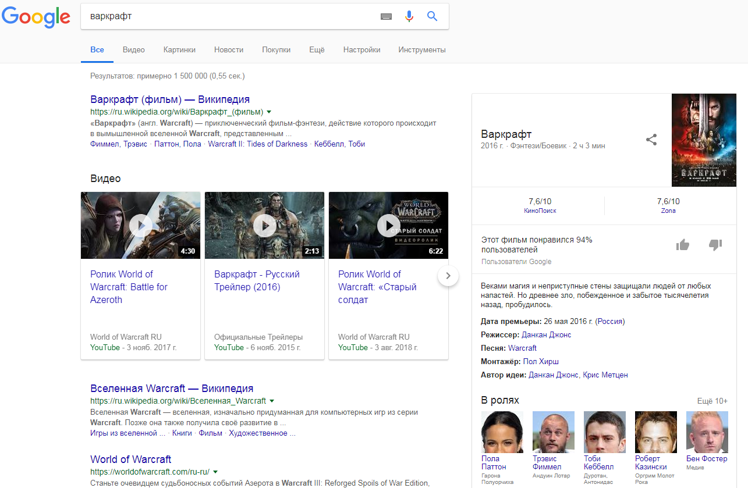Click the В ролях heading
Viewport: 748px width, 488px height.
coord(500,400)
